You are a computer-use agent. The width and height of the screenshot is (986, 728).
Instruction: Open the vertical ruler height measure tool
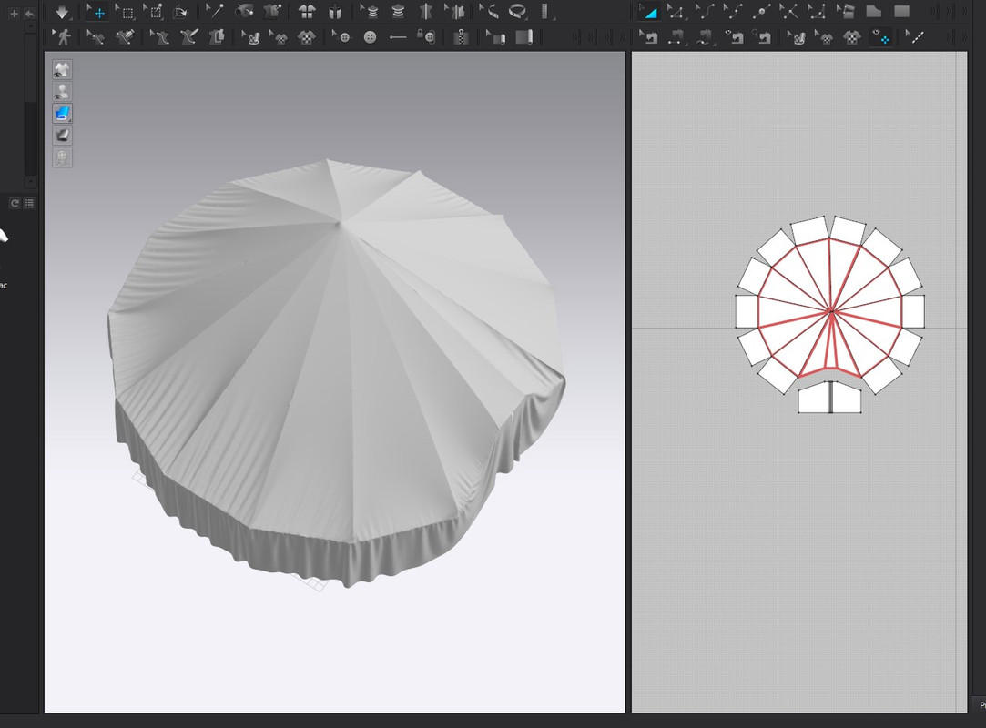coord(545,11)
